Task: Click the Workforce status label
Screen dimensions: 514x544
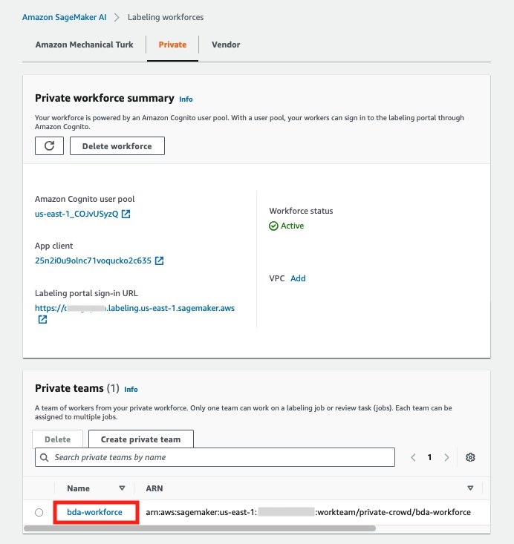Action: [x=301, y=211]
